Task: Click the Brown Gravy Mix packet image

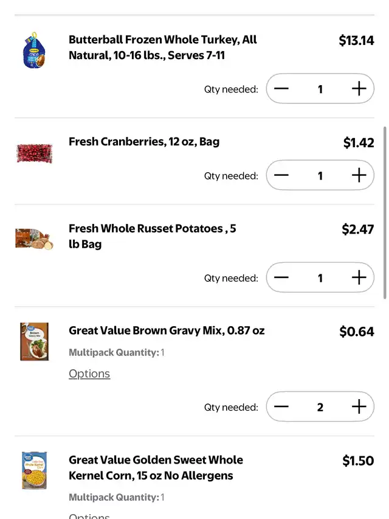Action: (x=34, y=341)
